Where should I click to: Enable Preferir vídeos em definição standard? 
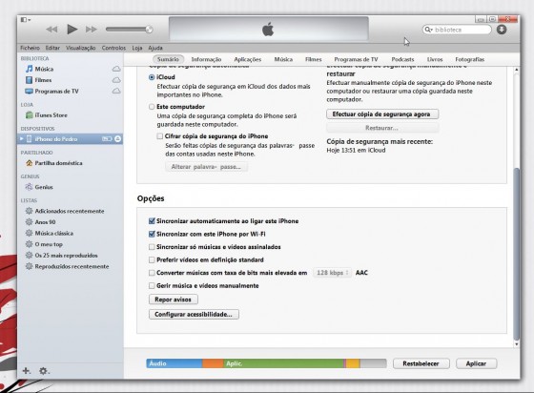[152, 259]
